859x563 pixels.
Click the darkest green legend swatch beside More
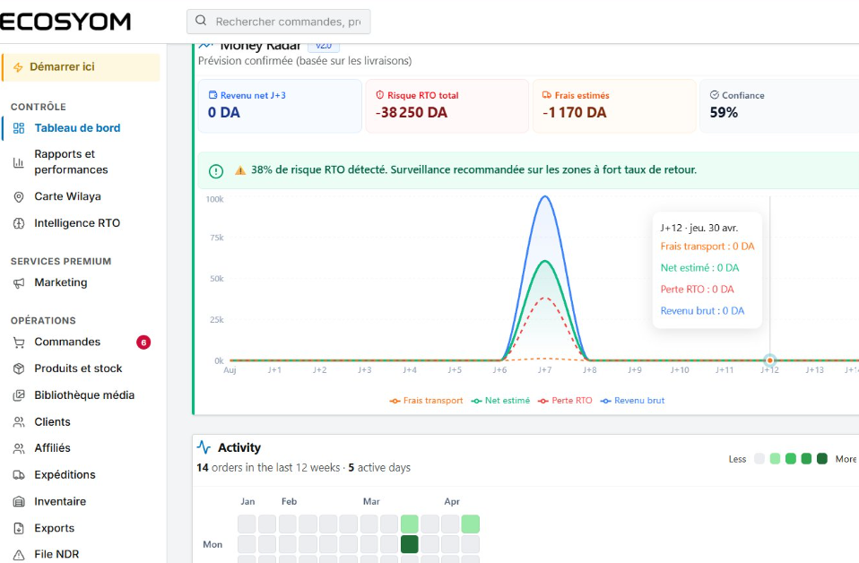pos(821,459)
